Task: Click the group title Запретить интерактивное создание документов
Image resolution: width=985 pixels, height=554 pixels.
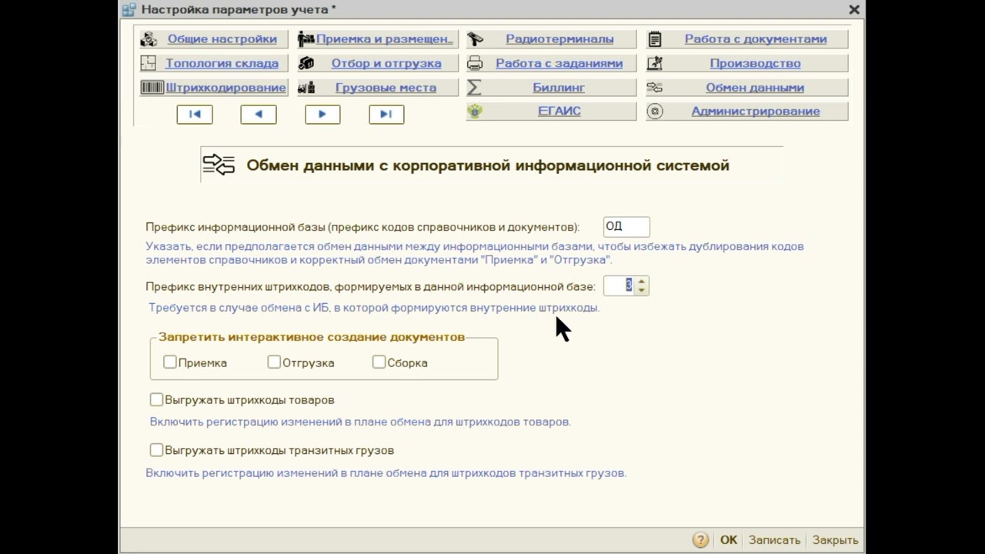Action: [312, 337]
